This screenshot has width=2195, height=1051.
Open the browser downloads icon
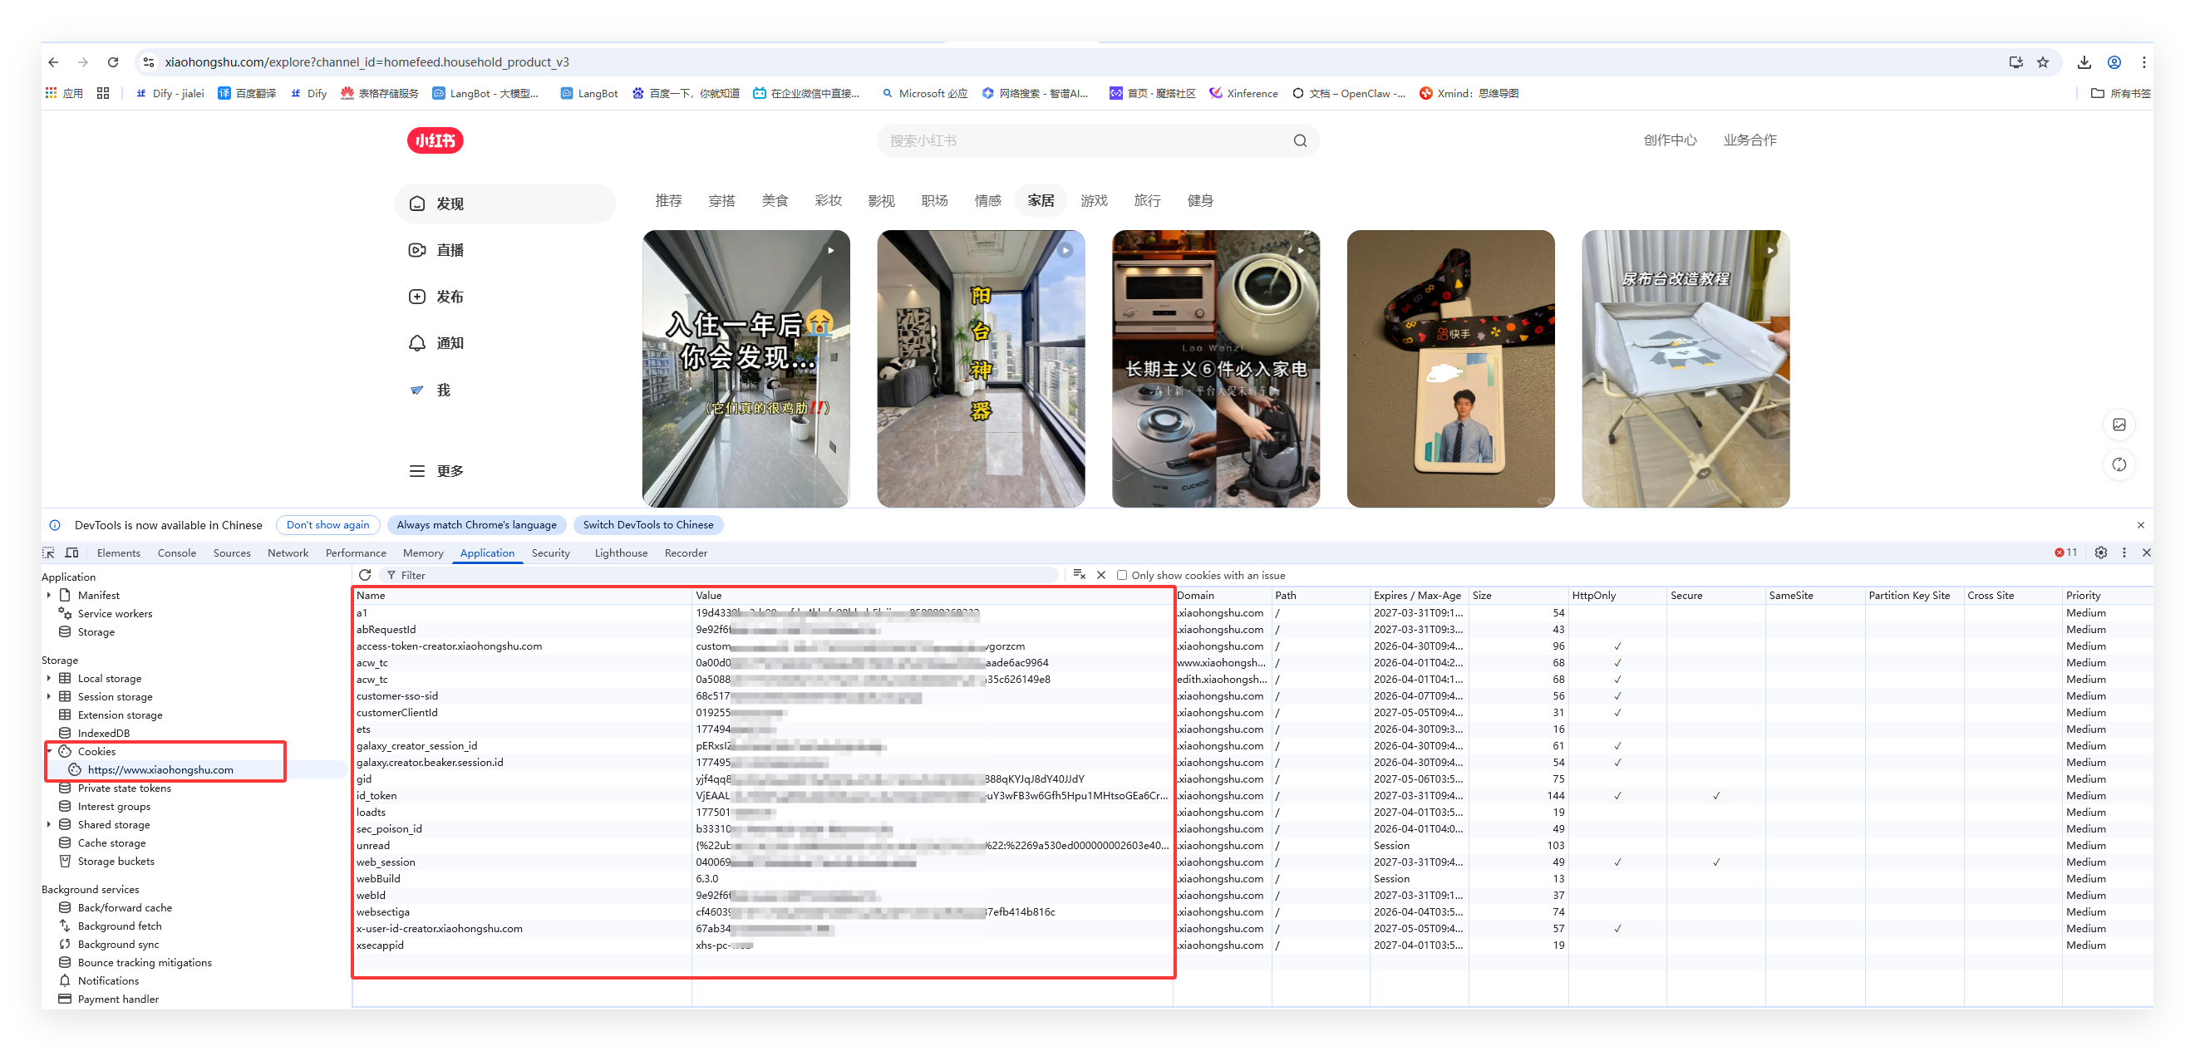[2084, 62]
